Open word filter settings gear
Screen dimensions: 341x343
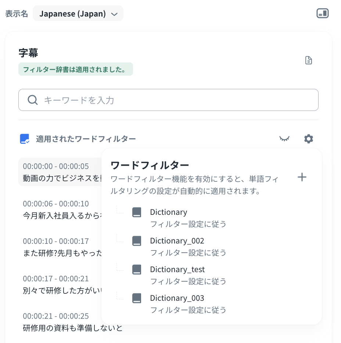tap(308, 139)
